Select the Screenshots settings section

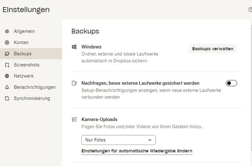click(x=26, y=65)
